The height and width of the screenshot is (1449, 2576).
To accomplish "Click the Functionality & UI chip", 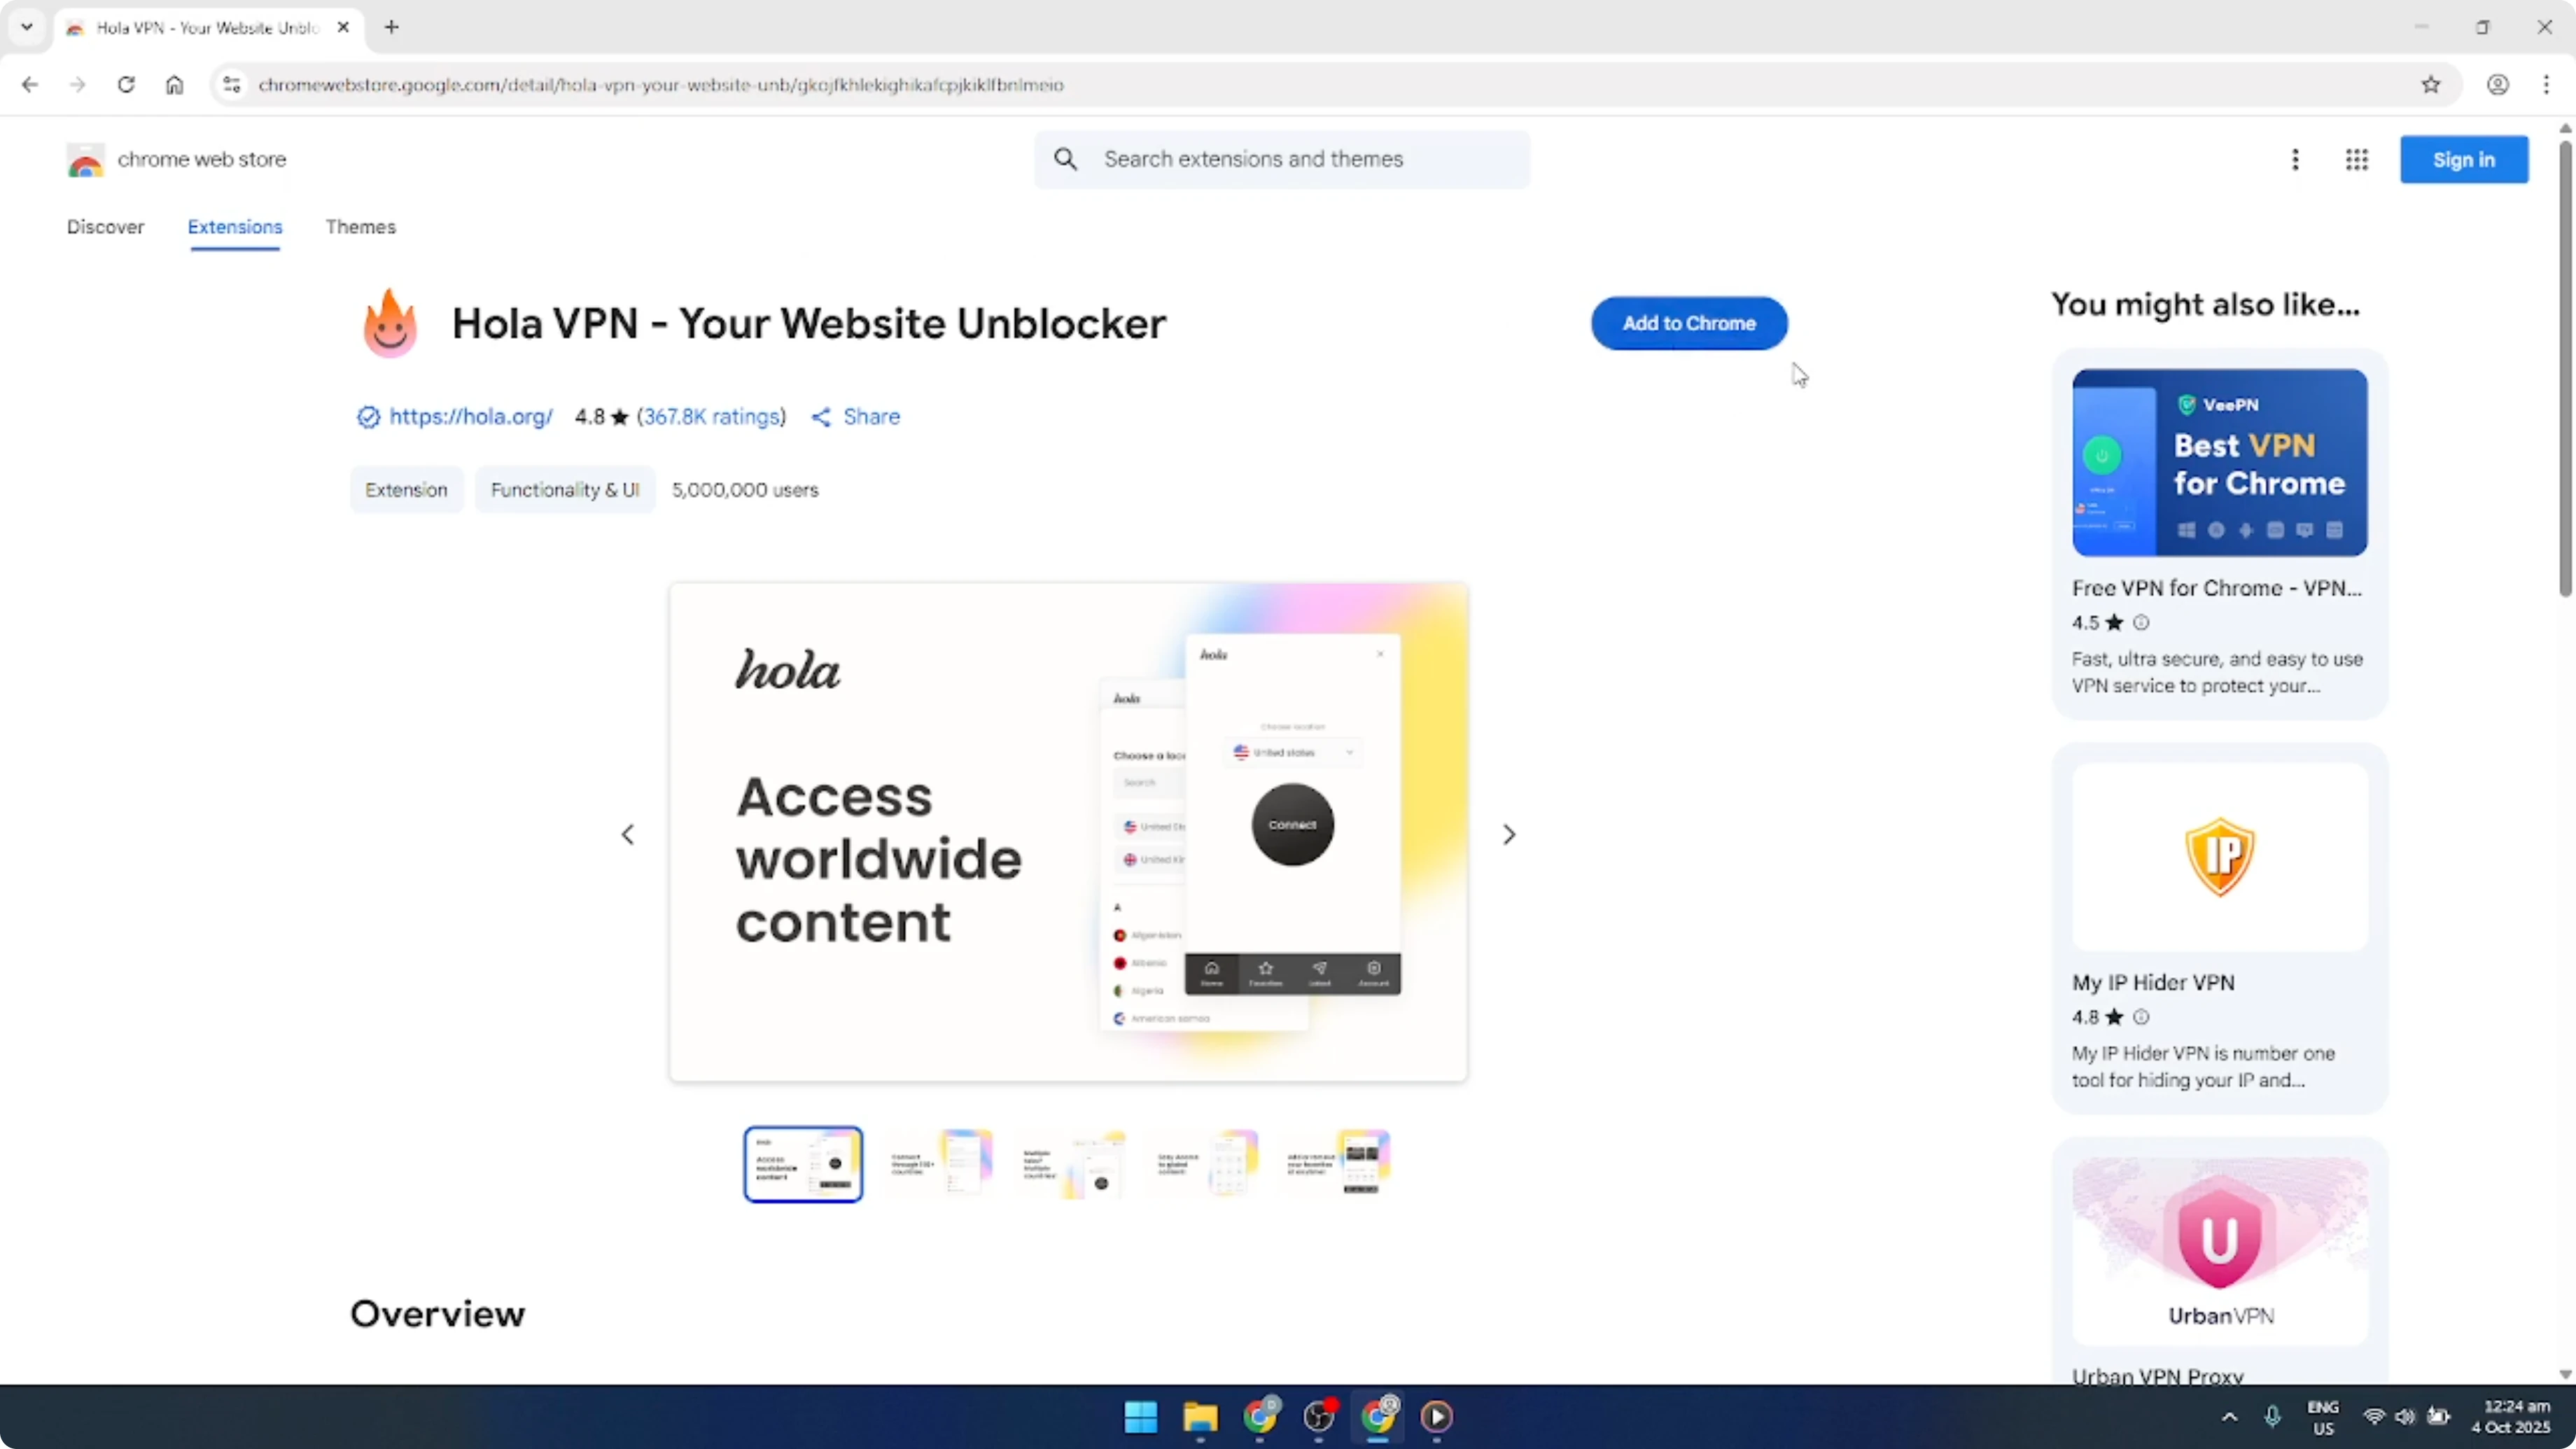I will pyautogui.click(x=565, y=490).
